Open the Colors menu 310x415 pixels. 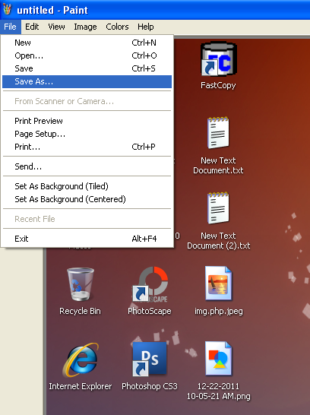117,27
